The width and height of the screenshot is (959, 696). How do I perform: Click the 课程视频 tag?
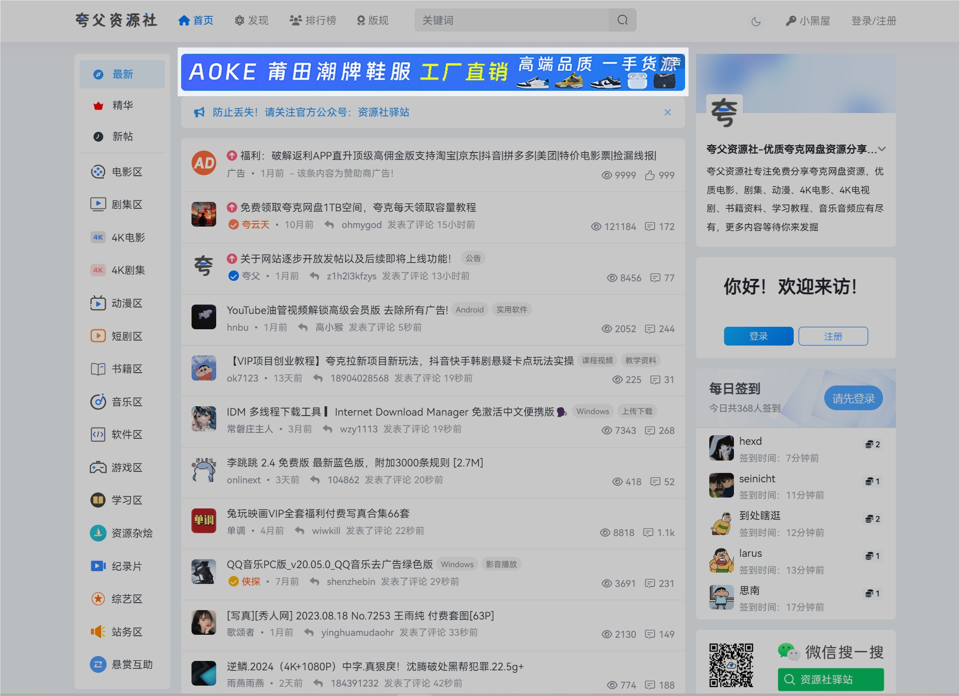[597, 360]
